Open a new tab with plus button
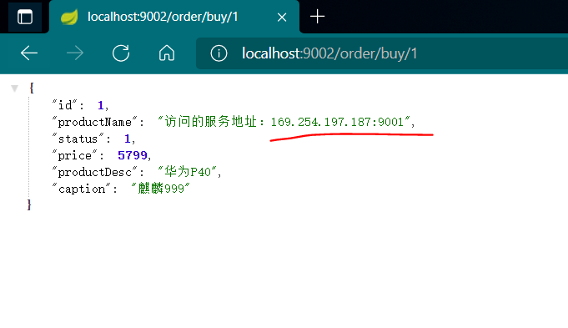 pos(317,17)
